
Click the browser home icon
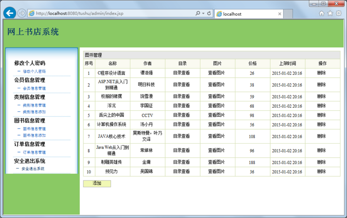pyautogui.click(x=322, y=13)
